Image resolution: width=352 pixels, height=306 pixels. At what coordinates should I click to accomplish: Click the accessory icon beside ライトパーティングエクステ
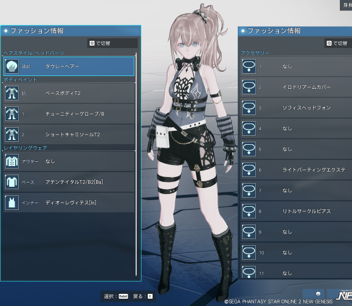(249, 170)
